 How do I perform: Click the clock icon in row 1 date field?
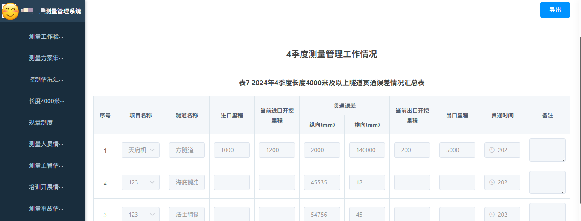click(492, 150)
